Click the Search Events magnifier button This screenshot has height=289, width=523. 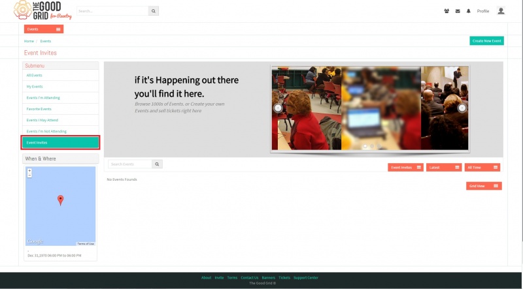click(157, 164)
